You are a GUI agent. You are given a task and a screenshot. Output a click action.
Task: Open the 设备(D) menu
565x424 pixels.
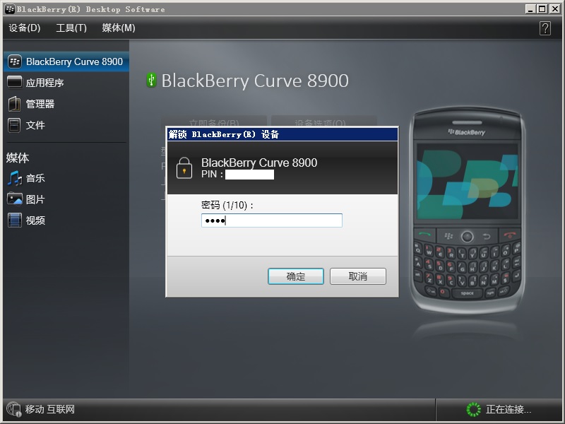point(23,28)
